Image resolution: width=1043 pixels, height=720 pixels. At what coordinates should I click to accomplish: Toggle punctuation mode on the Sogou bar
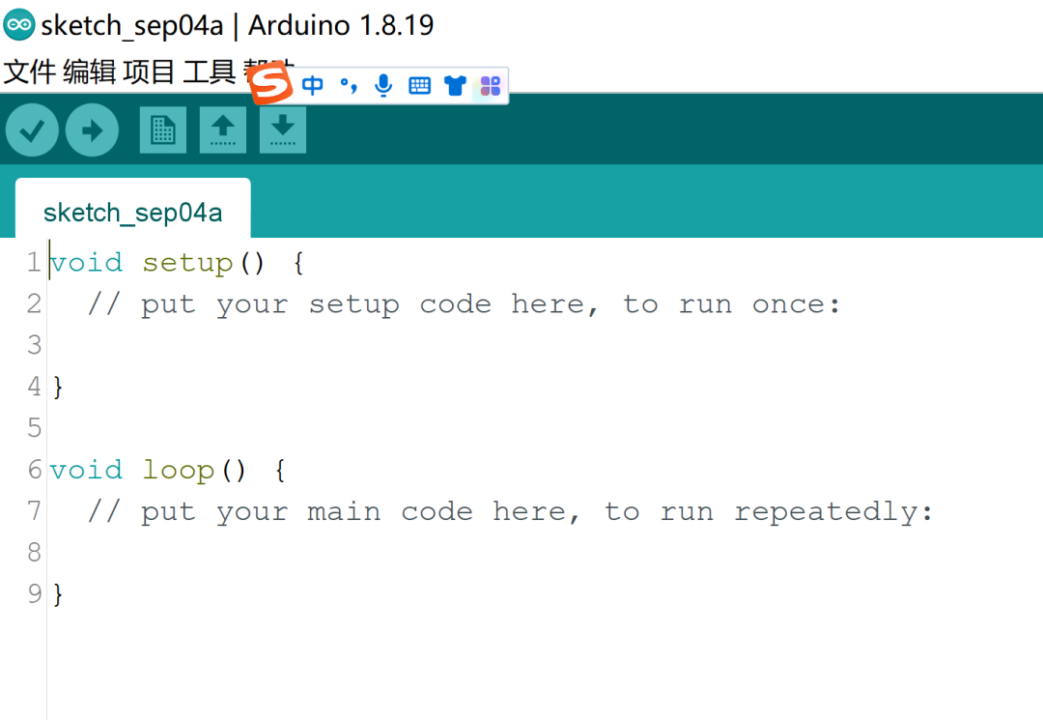click(348, 85)
